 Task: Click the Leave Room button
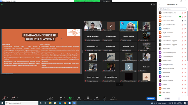(x=151, y=99)
